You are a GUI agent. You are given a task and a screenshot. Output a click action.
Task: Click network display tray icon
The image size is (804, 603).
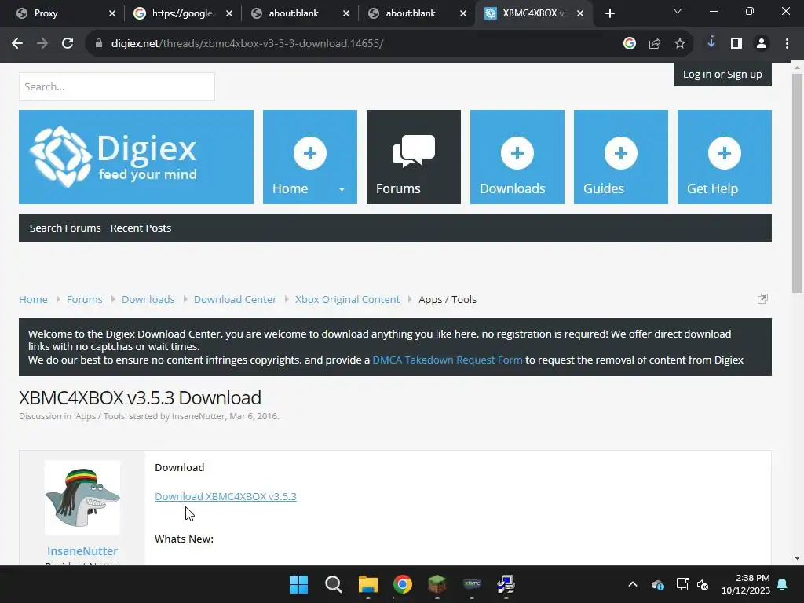682,584
